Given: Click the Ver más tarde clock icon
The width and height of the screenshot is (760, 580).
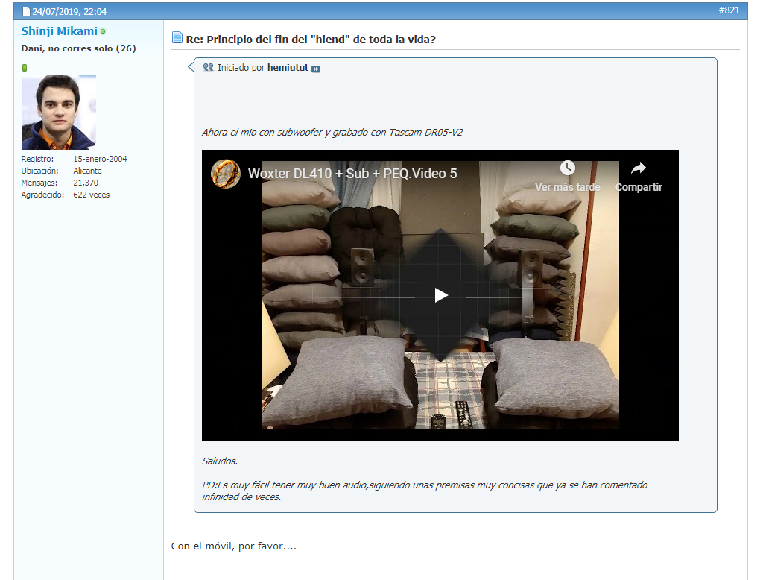Looking at the screenshot, I should [568, 168].
